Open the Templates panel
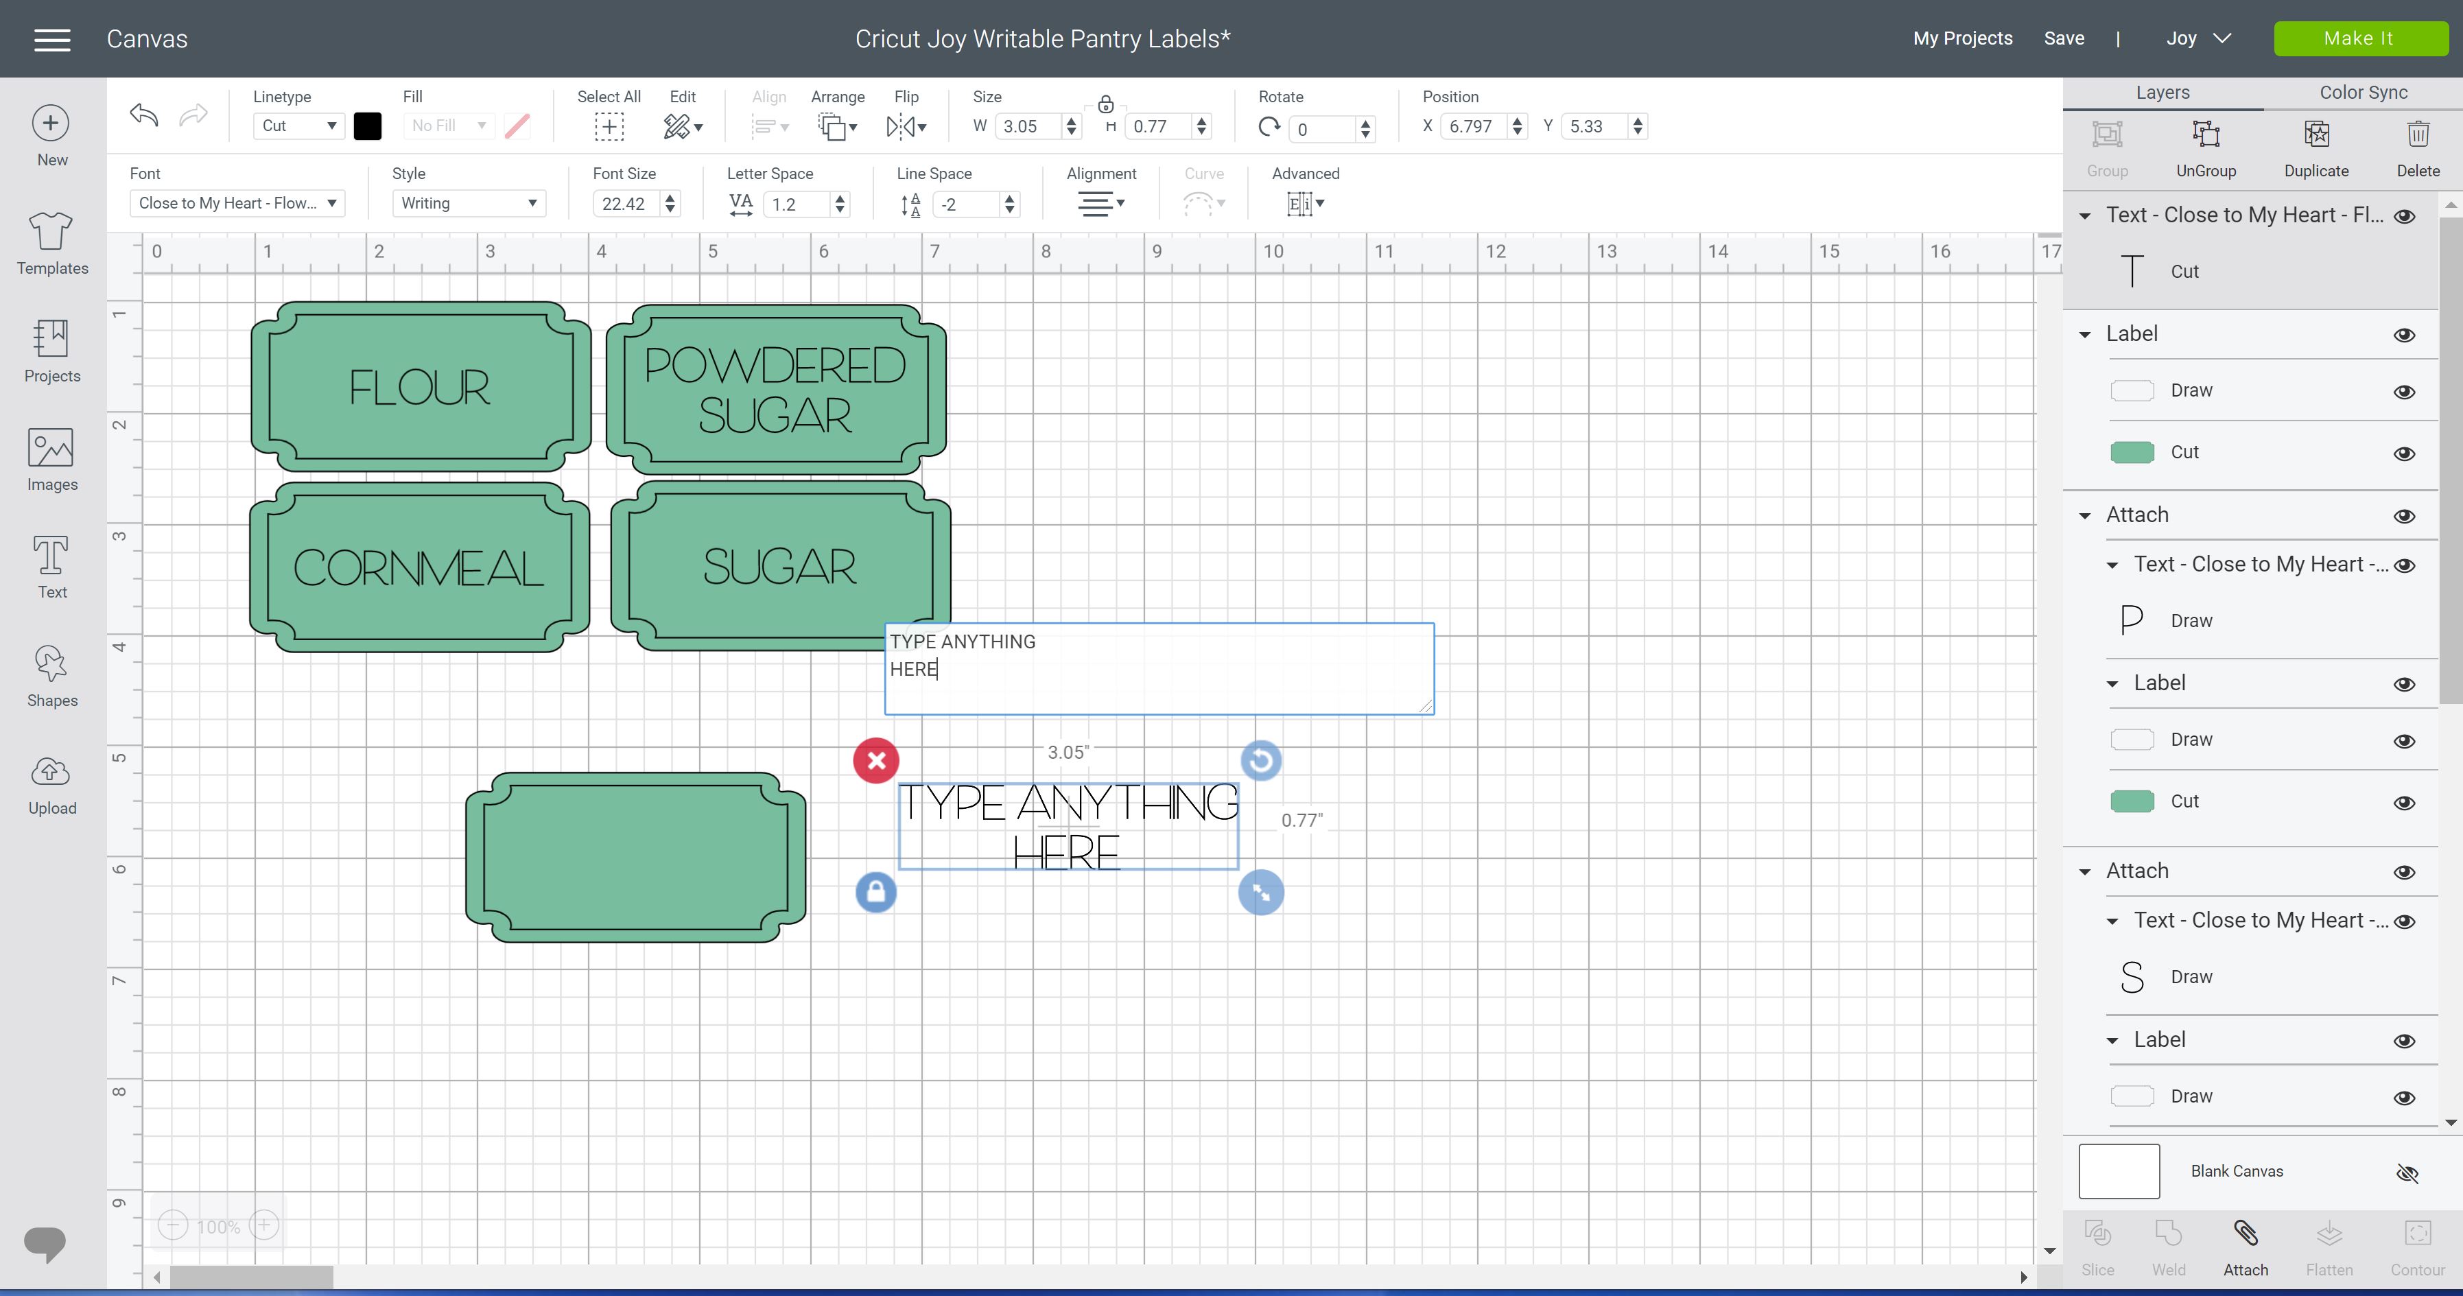This screenshot has height=1296, width=2463. coord(51,244)
